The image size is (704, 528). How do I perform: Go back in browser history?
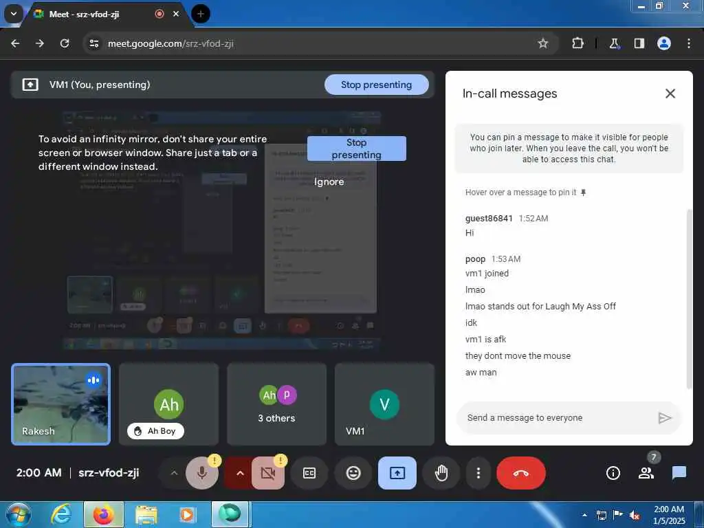click(x=15, y=43)
